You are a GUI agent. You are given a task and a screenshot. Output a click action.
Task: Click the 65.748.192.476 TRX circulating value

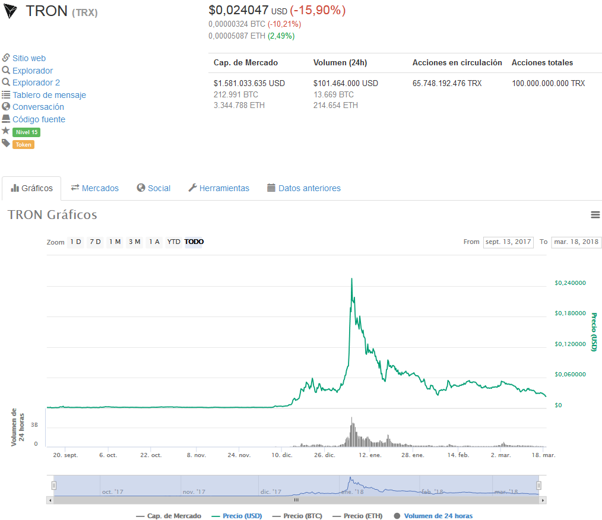[x=447, y=83]
